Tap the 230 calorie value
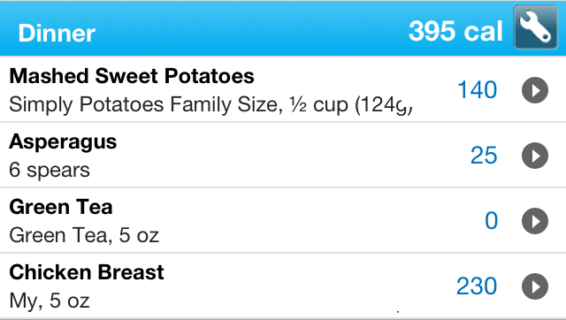566x320 pixels. pos(477,286)
